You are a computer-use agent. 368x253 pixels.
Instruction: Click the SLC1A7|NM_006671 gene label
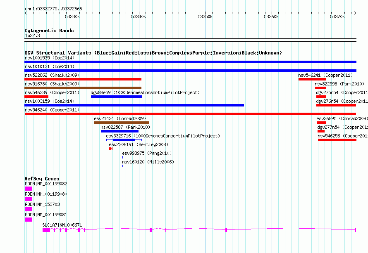[x=62, y=225]
